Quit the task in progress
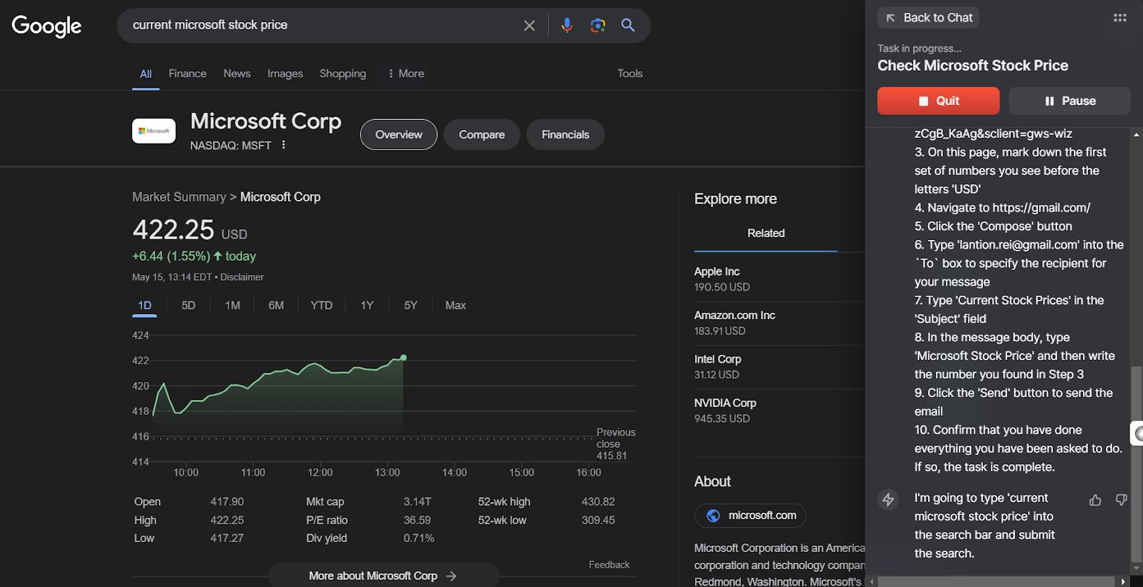The height and width of the screenshot is (587, 1143). pyautogui.click(x=938, y=101)
